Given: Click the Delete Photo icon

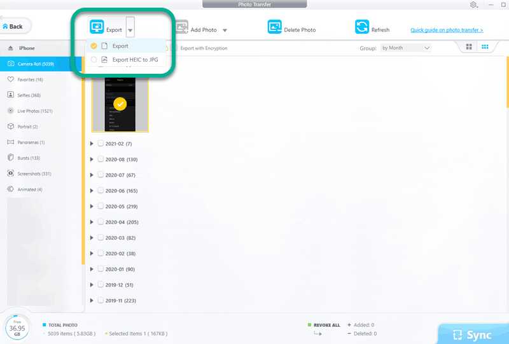Looking at the screenshot, I should tap(275, 27).
